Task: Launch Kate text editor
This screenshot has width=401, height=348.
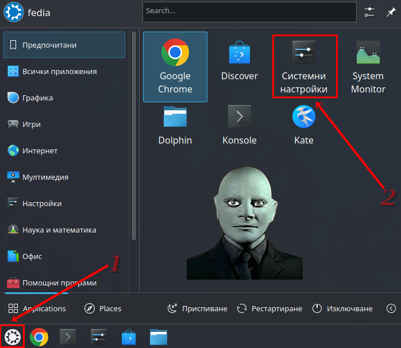Action: click(x=304, y=126)
